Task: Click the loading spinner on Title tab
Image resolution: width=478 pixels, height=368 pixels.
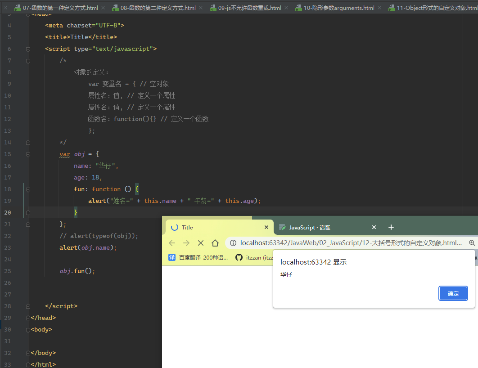Action: 174,227
